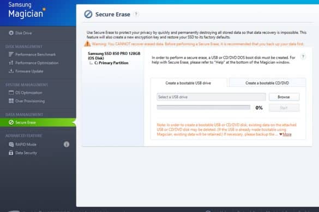Click the orange warning triangle icon
The height and width of the screenshot is (212, 319).
(87, 43)
